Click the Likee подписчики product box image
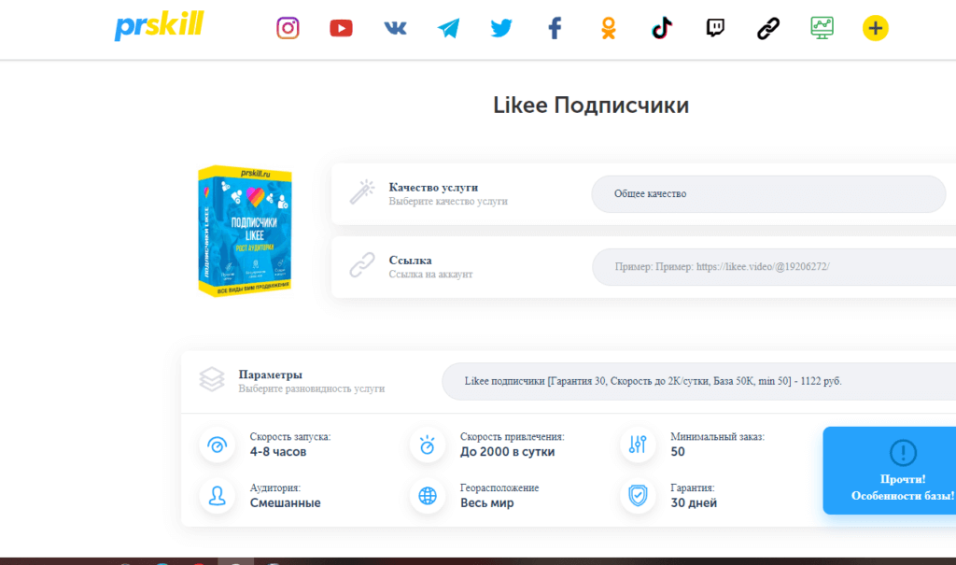Screen dimensions: 956x565 tap(246, 232)
